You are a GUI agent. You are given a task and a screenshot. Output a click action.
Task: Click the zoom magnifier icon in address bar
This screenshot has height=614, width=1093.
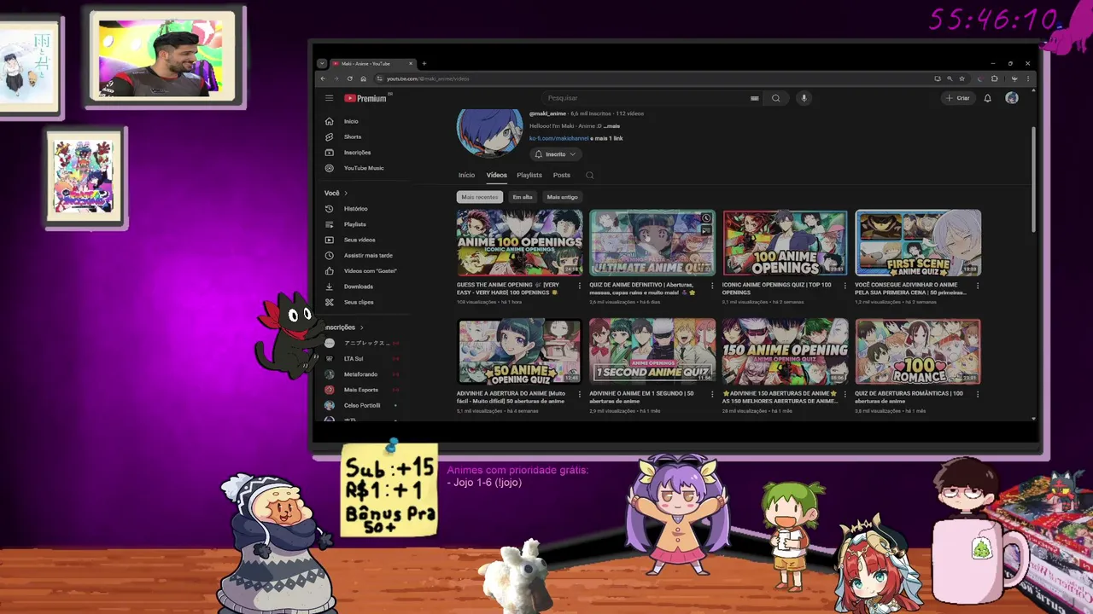pos(950,78)
